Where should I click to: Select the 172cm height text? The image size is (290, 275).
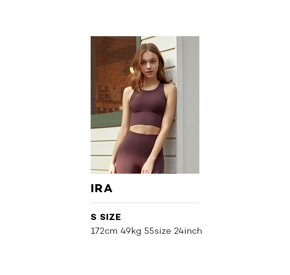(x=104, y=231)
